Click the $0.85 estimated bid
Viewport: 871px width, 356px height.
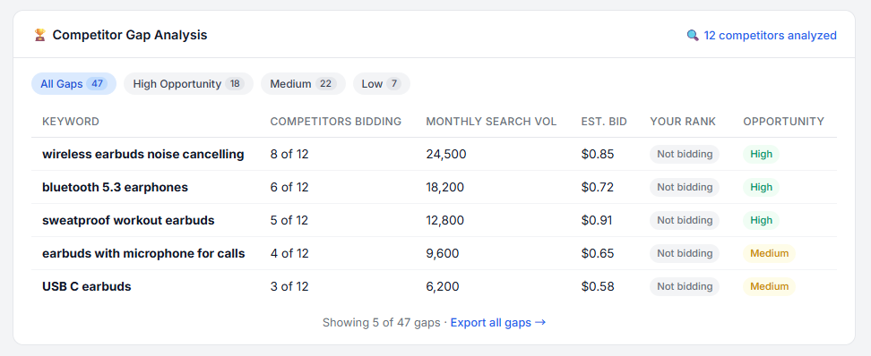point(598,154)
